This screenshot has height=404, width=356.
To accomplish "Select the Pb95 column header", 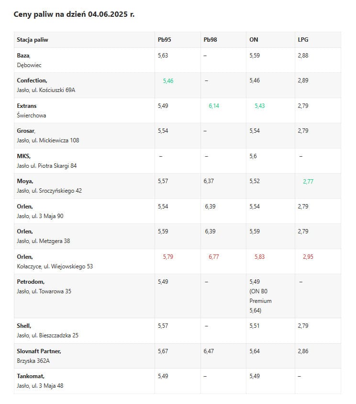I will click(x=164, y=40).
